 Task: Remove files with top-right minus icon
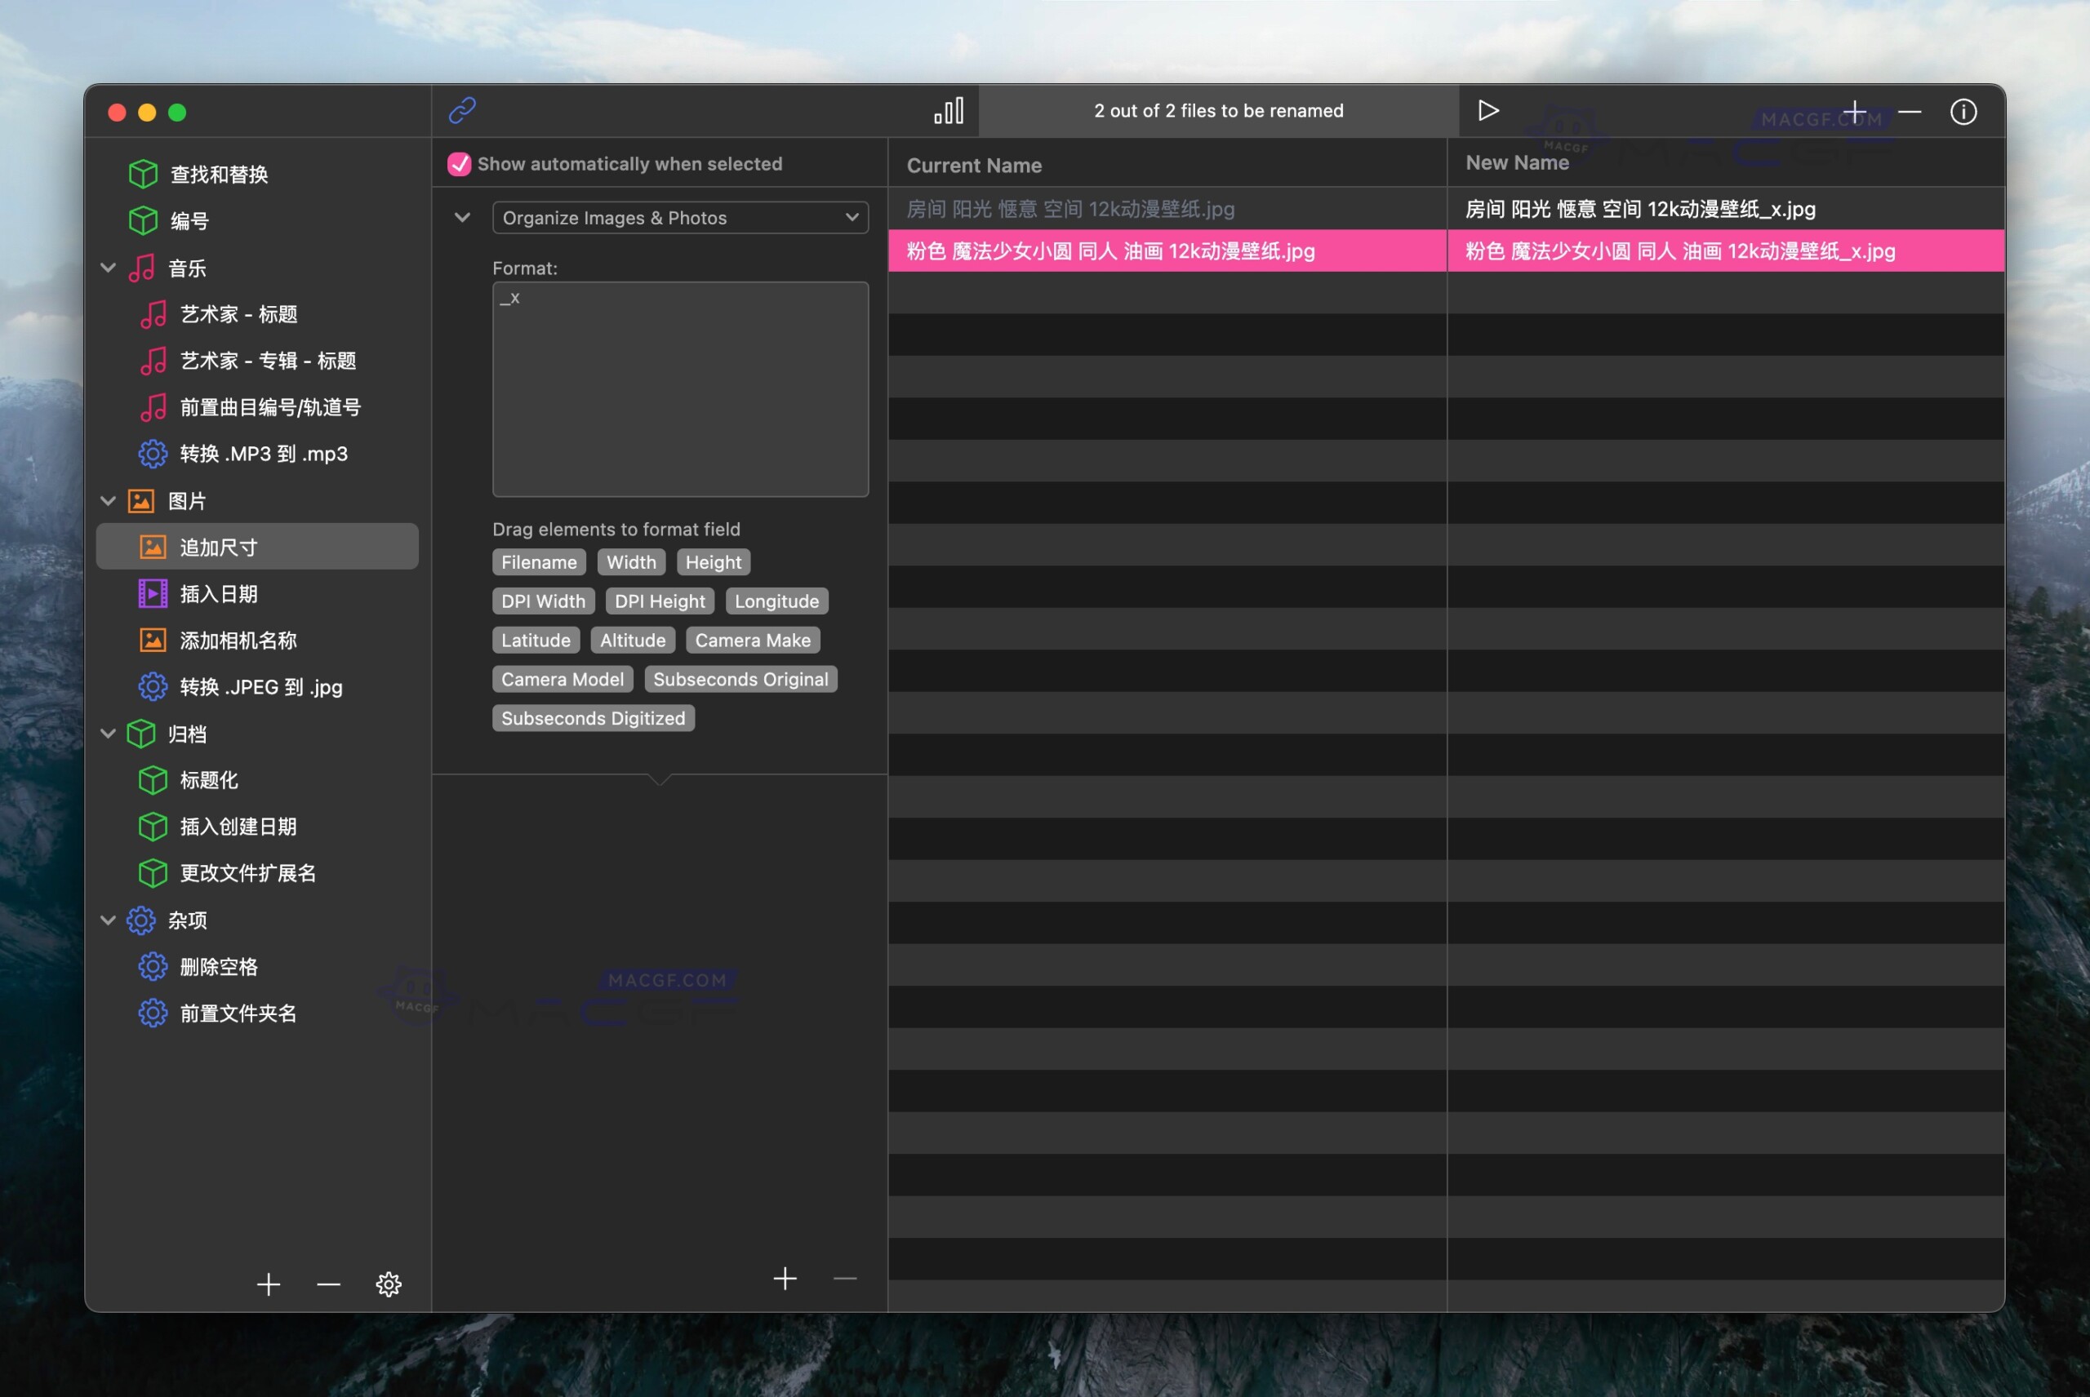(x=1909, y=111)
